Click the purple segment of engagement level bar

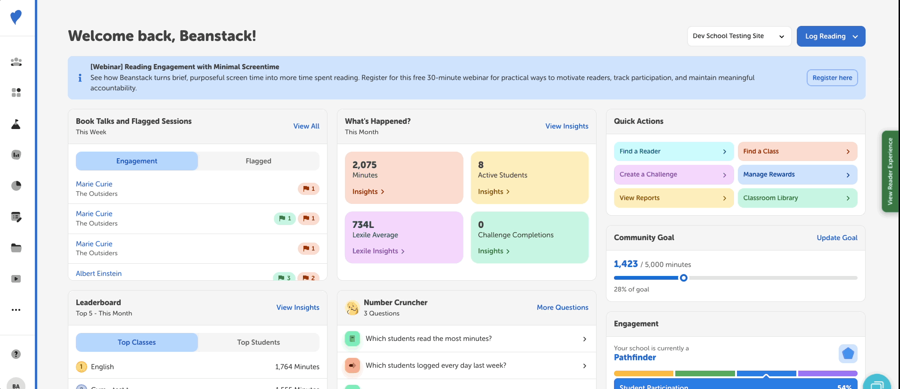point(827,373)
